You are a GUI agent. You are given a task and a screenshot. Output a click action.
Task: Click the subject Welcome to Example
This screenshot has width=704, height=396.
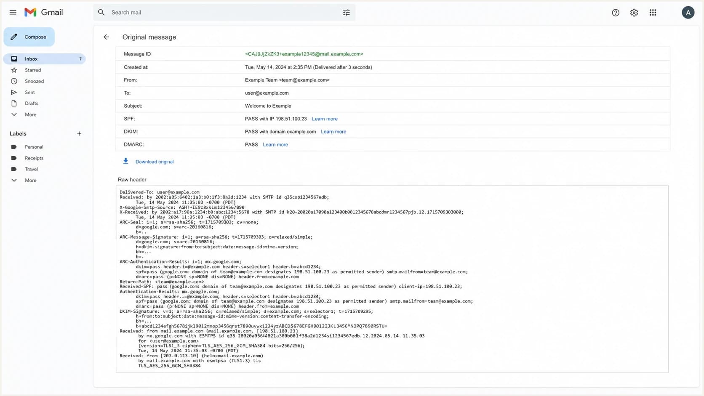click(268, 106)
